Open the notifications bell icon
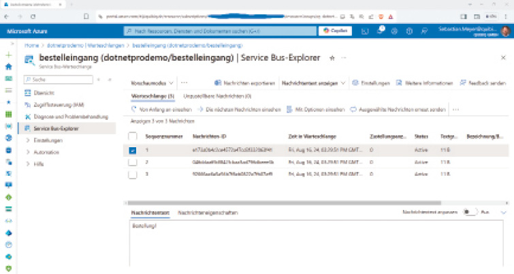 pyautogui.click(x=380, y=31)
